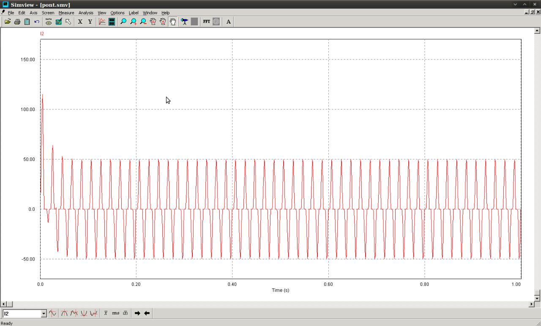
Task: Click the Time (s) axis label
Action: tap(281, 290)
